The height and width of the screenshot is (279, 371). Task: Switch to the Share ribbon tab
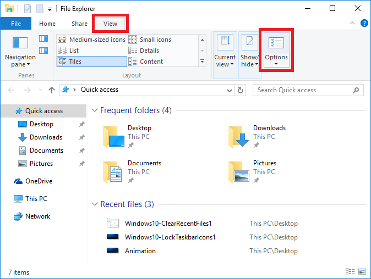pyautogui.click(x=79, y=24)
